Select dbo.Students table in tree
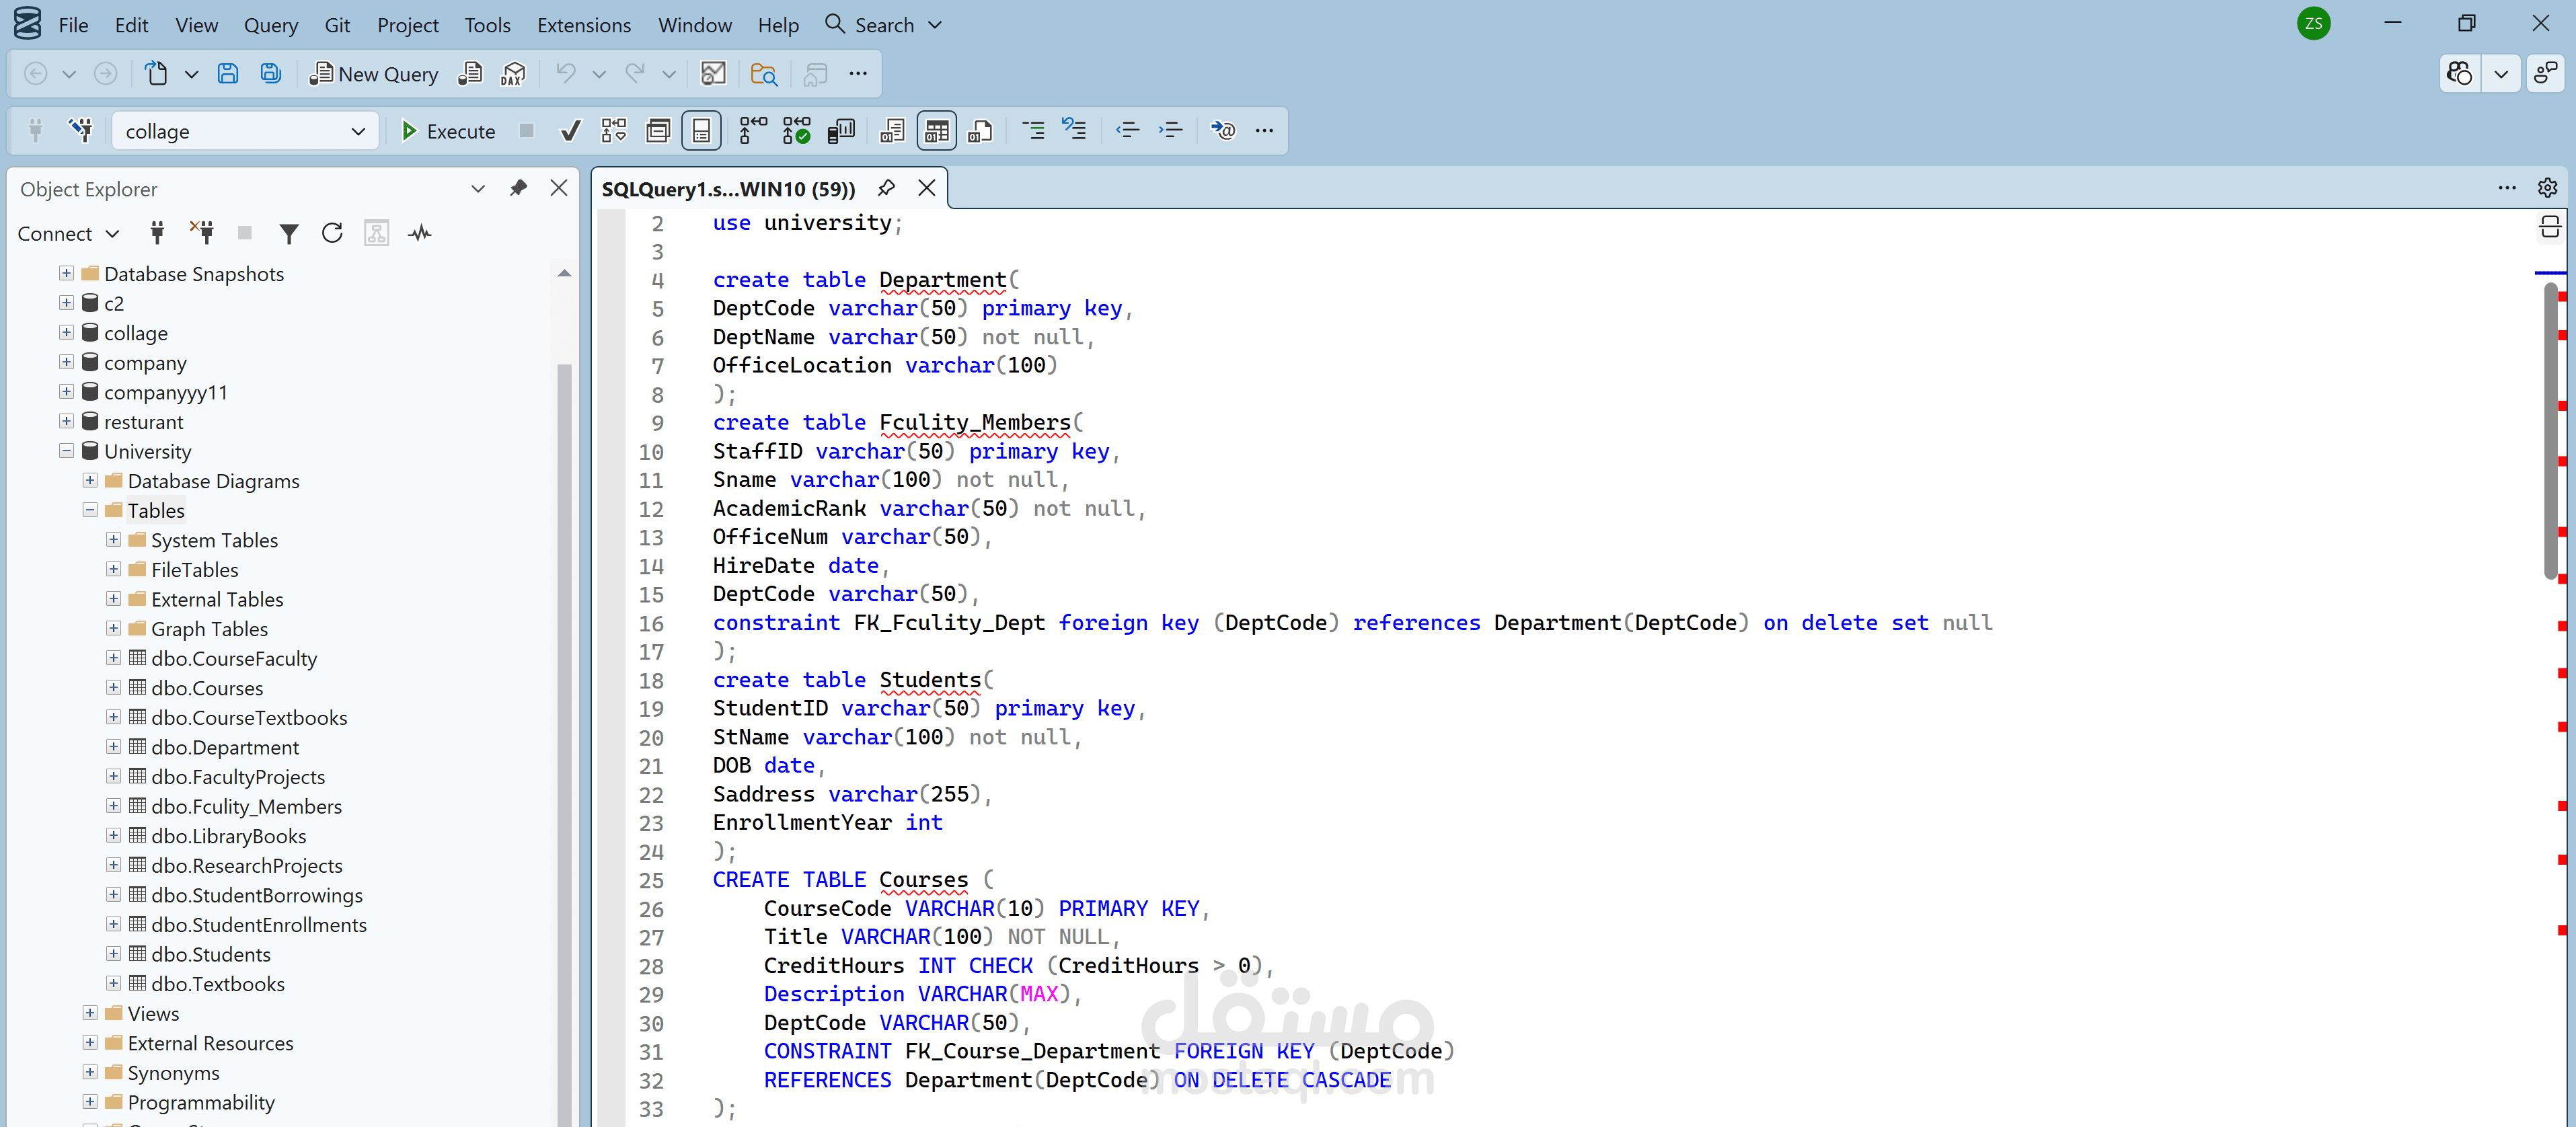Screen dimensions: 2576x1127 [x=211, y=954]
